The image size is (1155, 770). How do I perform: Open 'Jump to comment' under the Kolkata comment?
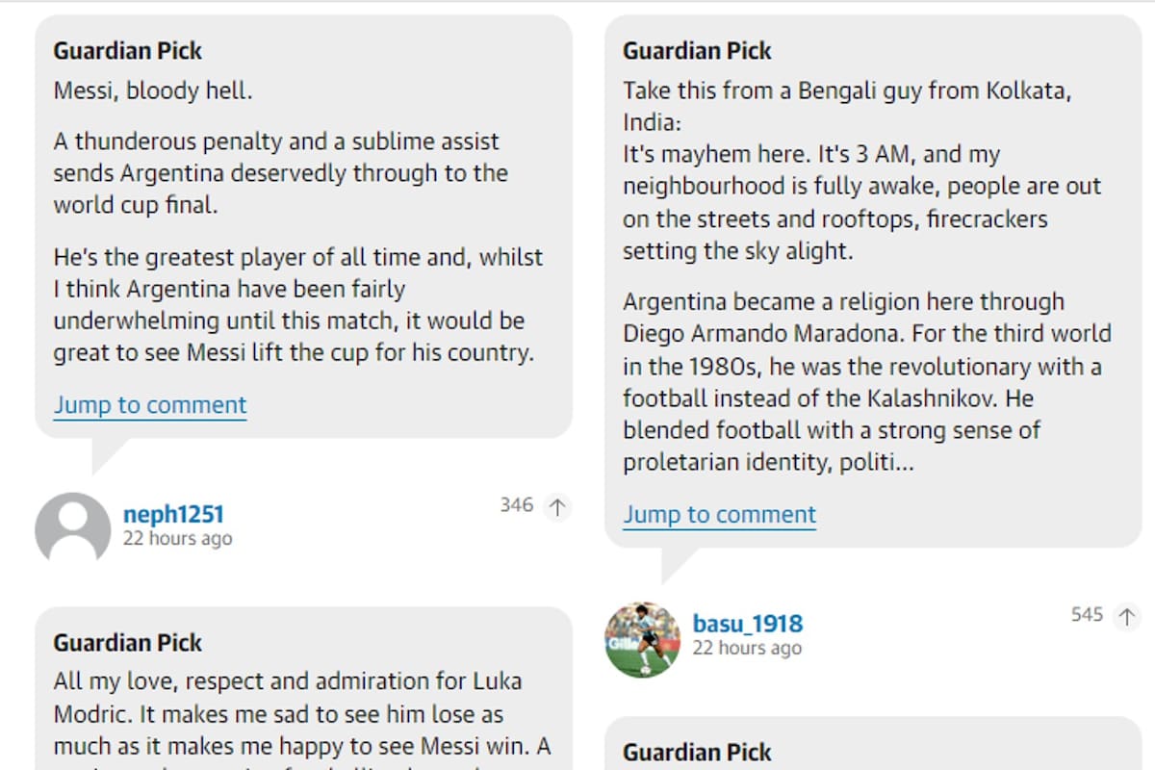tap(719, 514)
